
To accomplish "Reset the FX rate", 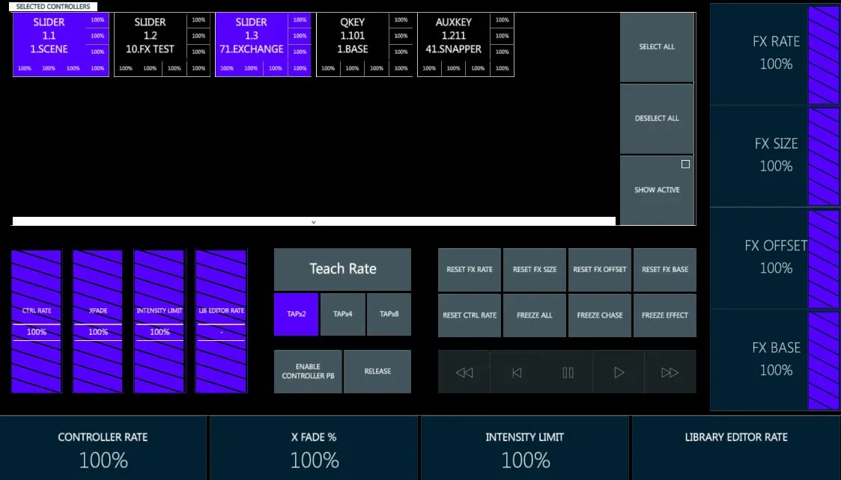I will (x=470, y=269).
